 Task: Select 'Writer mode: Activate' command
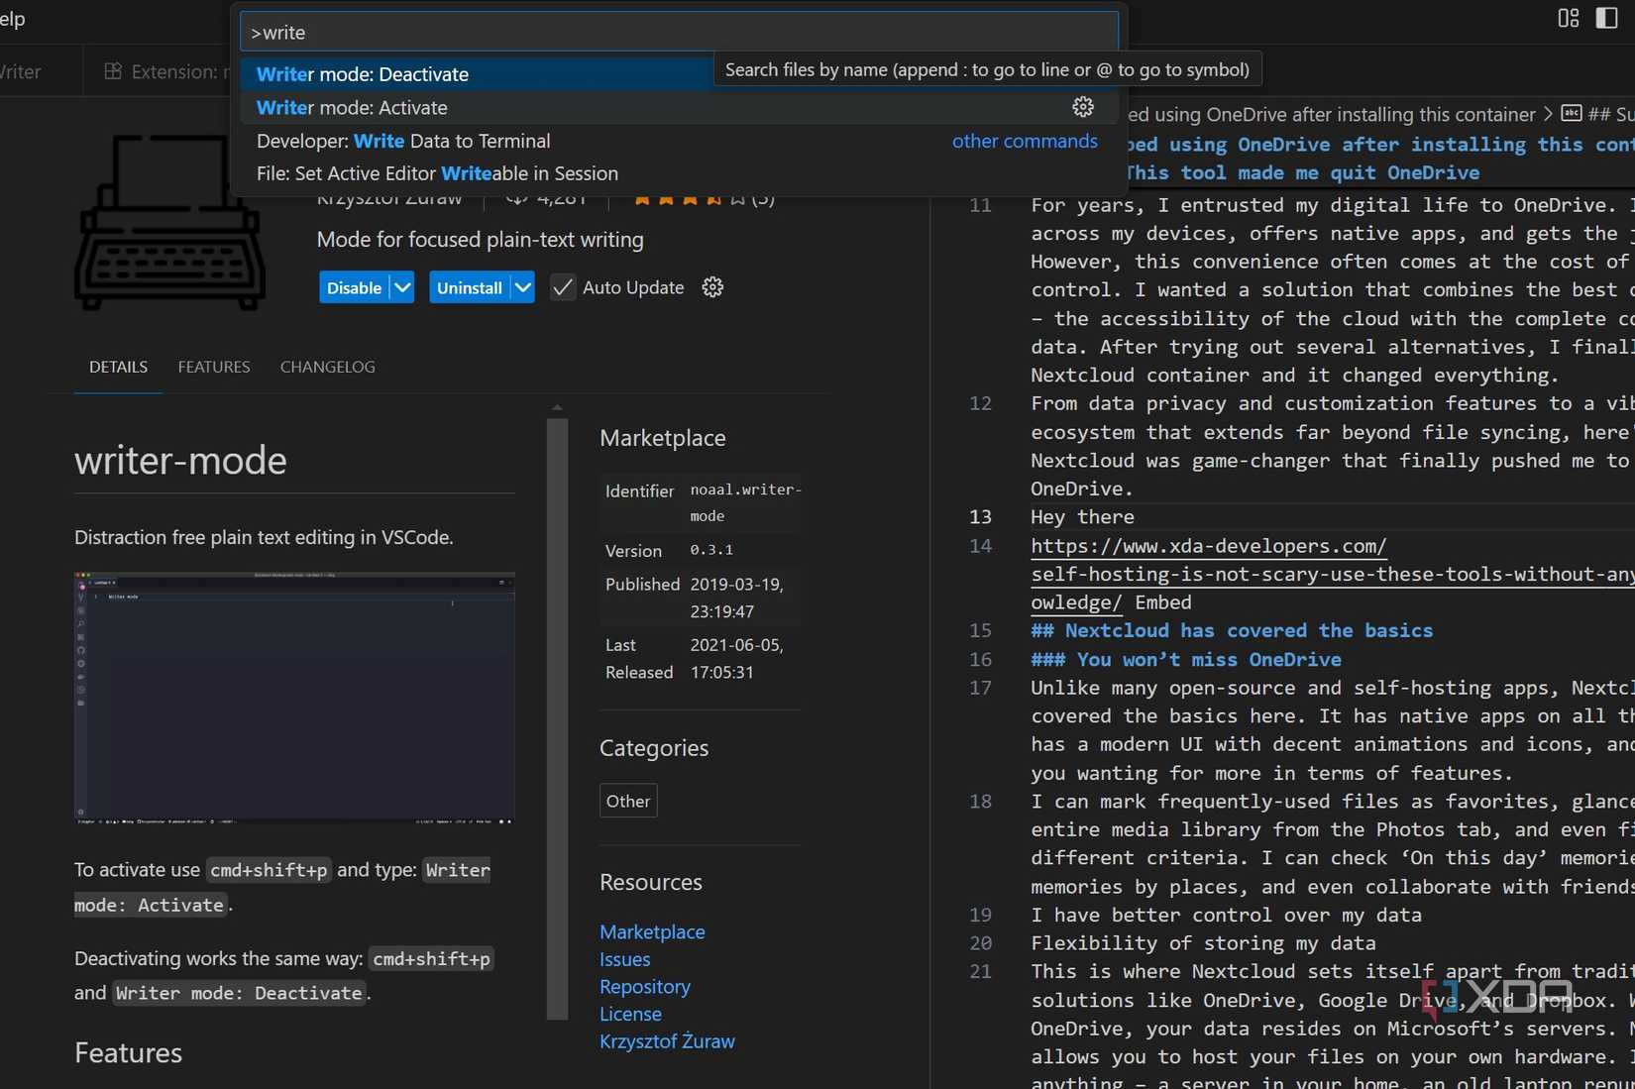[x=680, y=107]
